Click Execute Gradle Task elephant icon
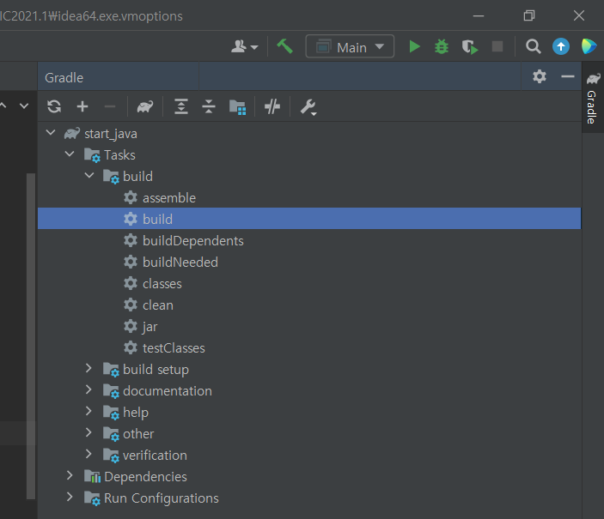Viewport: 604px width, 519px height. coord(145,106)
